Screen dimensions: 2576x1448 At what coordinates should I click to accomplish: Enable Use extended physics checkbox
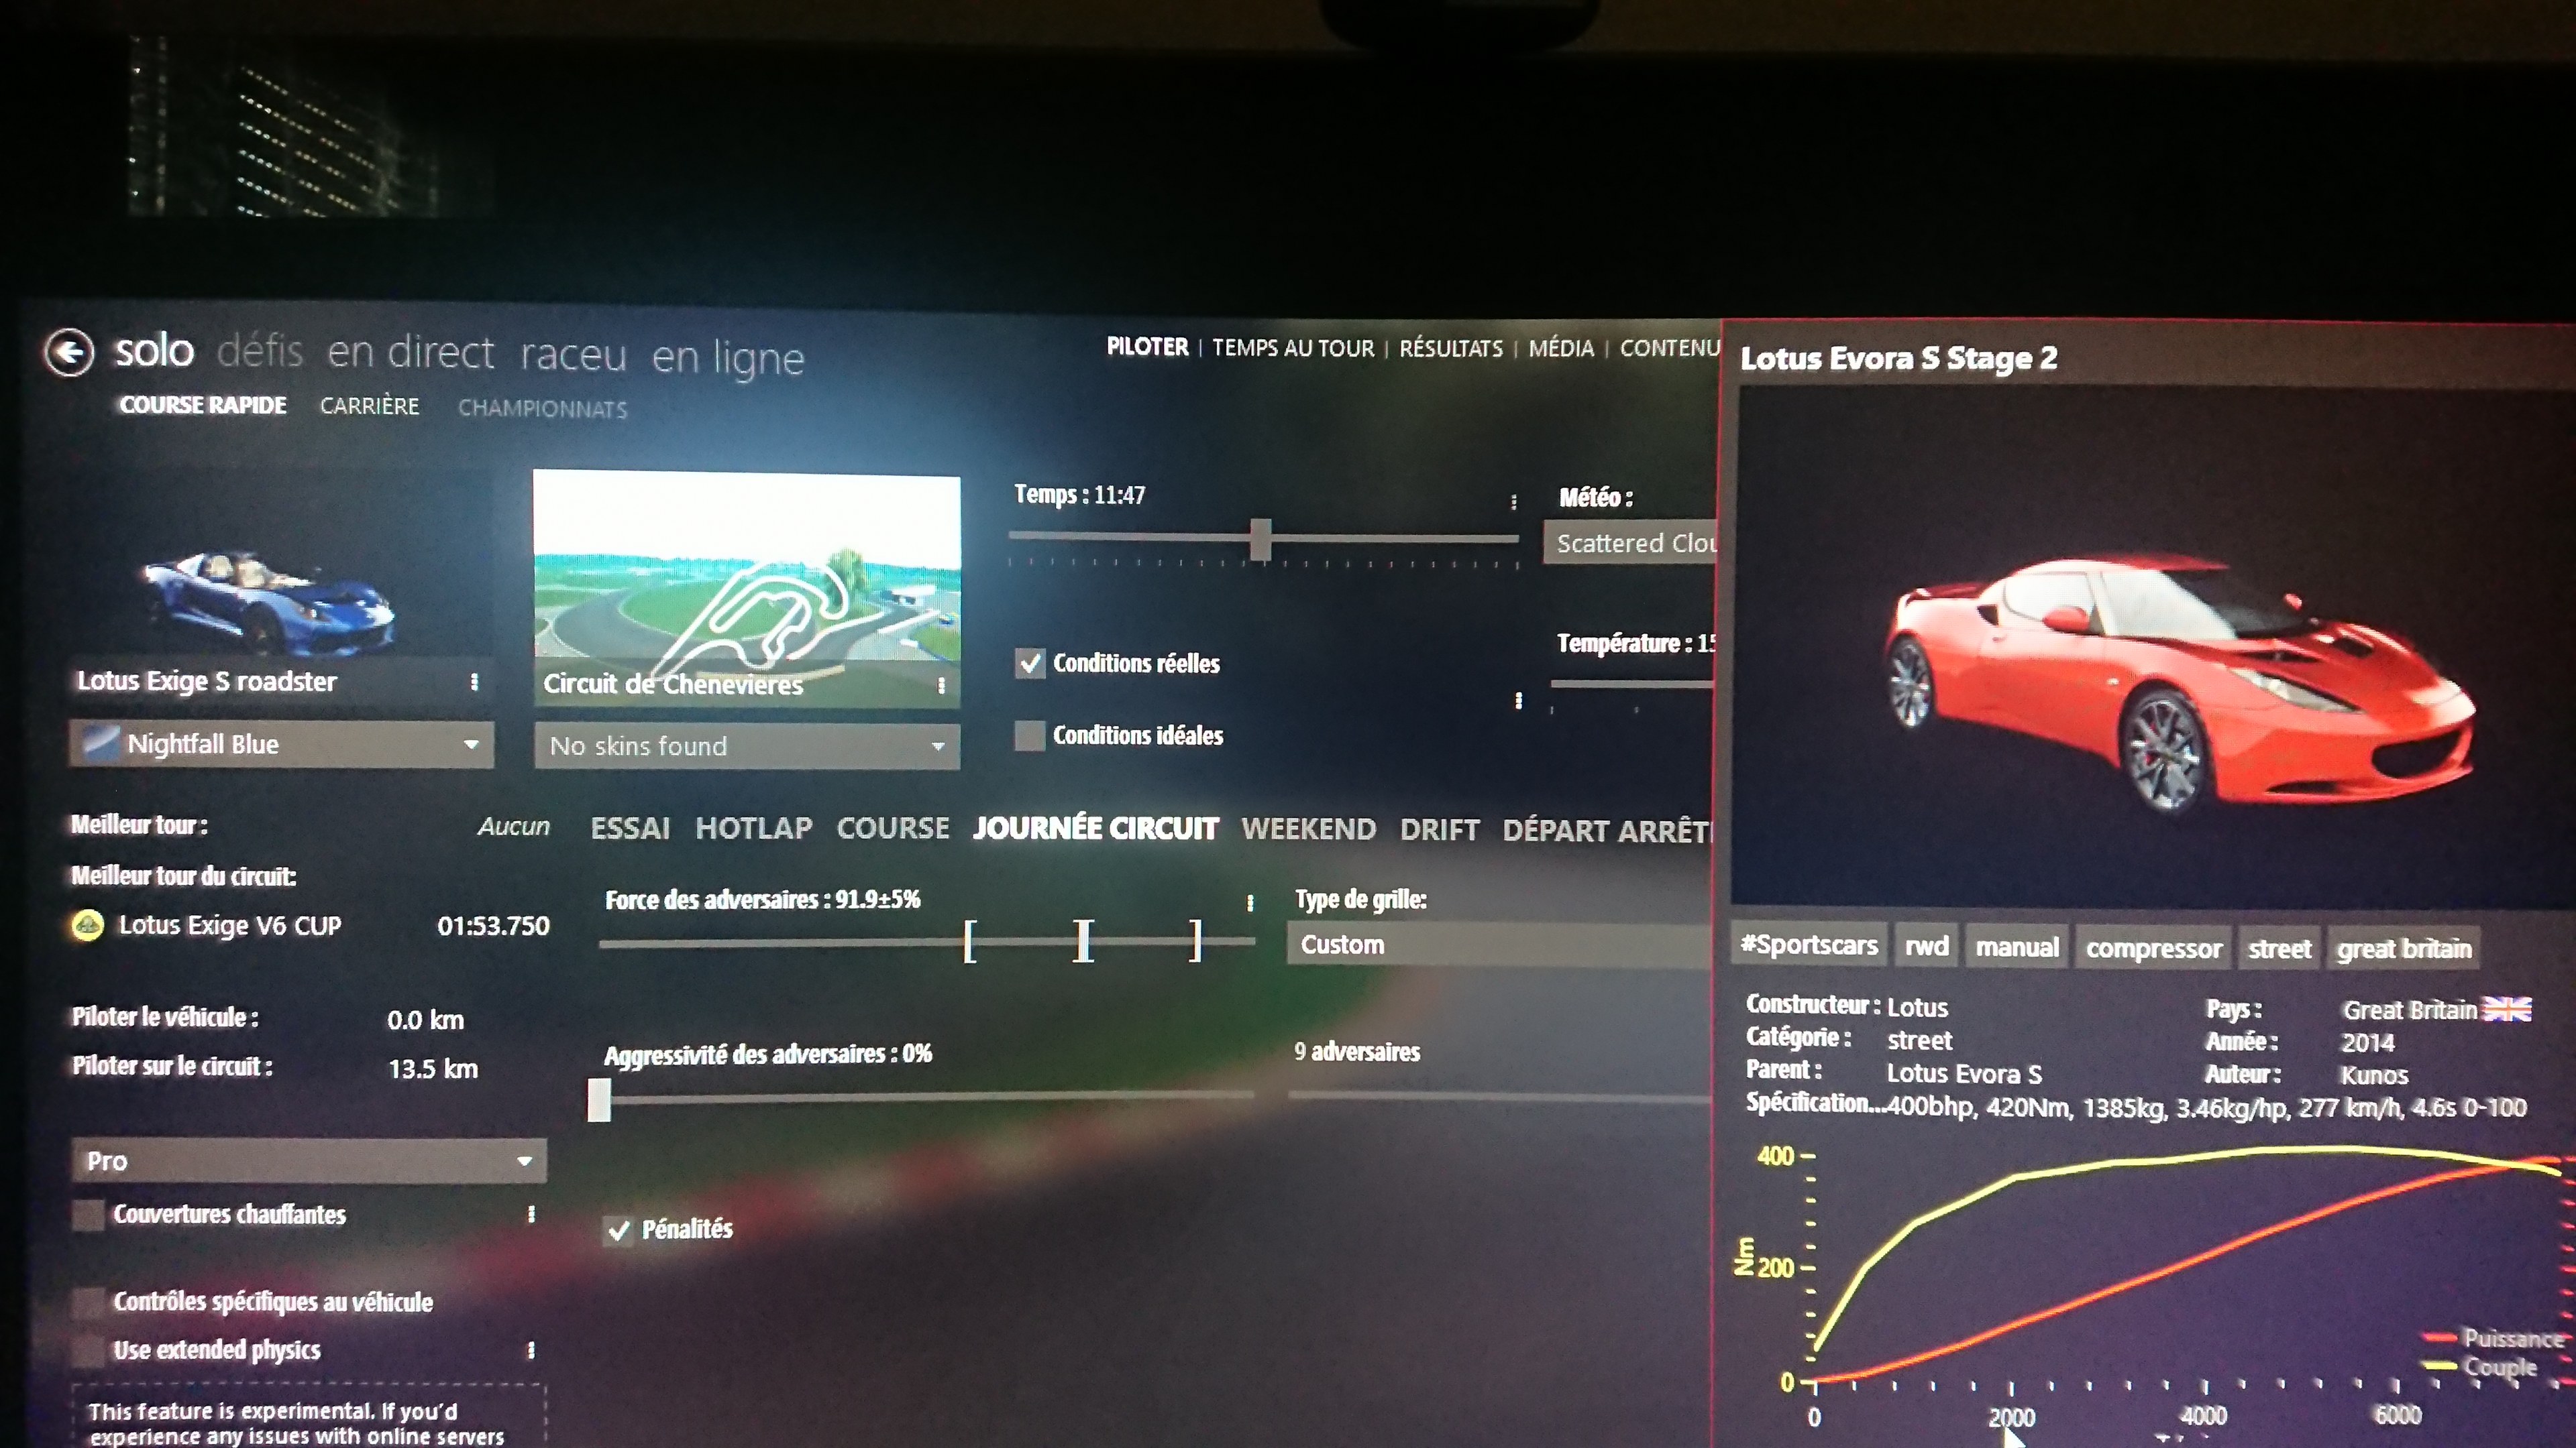88,1350
